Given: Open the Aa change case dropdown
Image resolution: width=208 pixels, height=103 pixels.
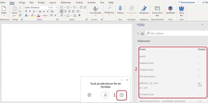Looking at the screenshot, I should coord(45,16).
